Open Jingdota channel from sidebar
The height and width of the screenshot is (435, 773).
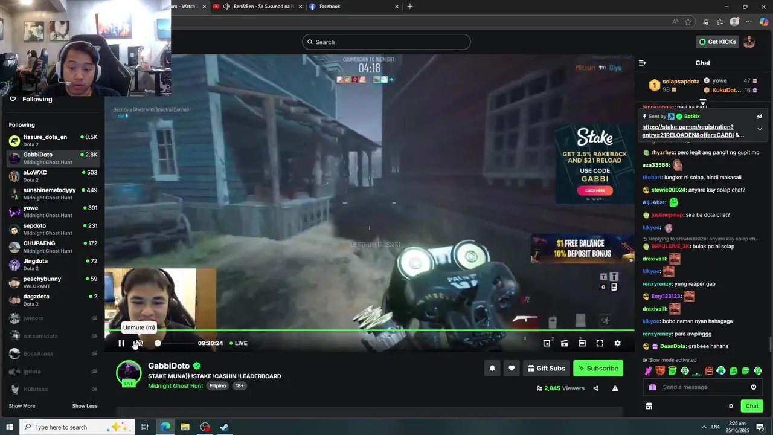point(53,265)
